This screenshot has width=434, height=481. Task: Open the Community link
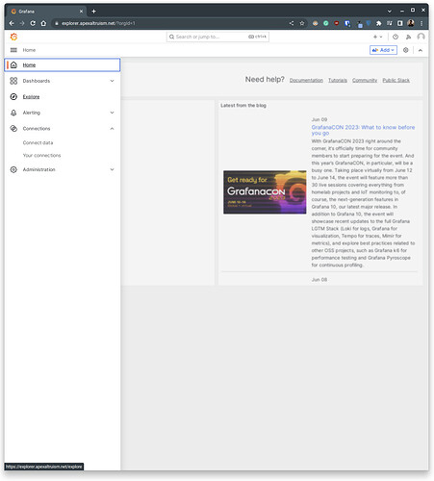tap(365, 80)
